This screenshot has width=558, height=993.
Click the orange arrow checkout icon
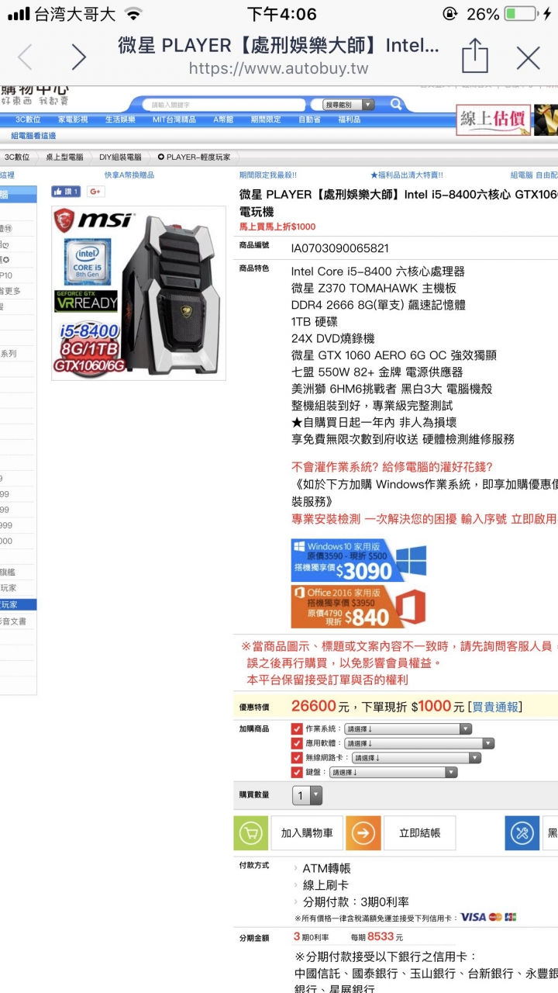[x=363, y=833]
